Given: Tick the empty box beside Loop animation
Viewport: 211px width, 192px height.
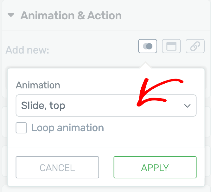Looking at the screenshot, I should point(21,128).
